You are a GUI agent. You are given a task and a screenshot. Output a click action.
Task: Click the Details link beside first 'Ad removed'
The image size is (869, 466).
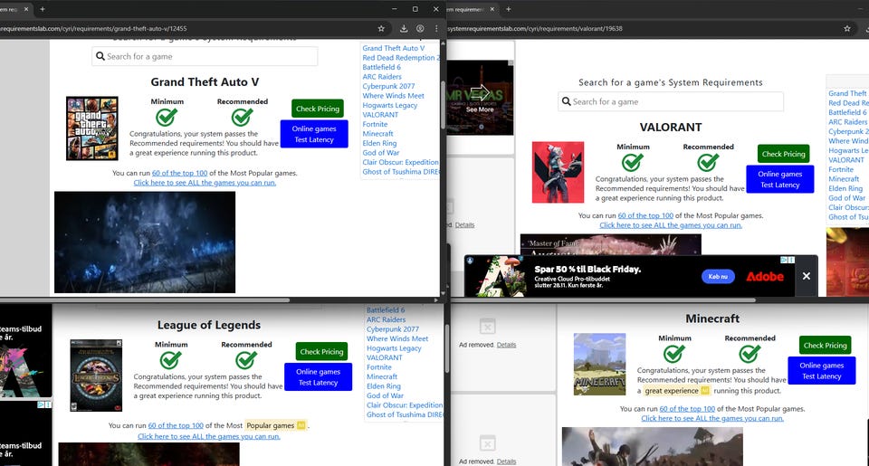point(464,224)
